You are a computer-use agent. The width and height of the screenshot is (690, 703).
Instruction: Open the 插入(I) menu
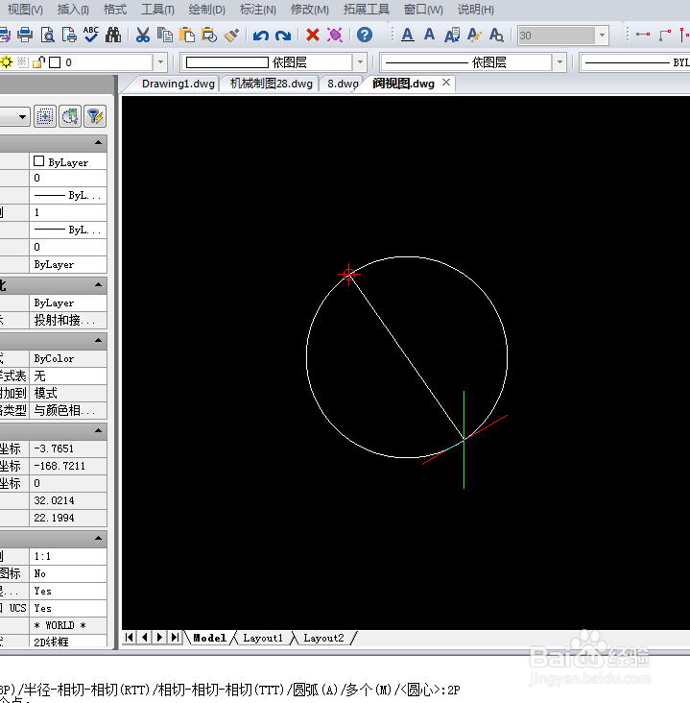click(73, 10)
